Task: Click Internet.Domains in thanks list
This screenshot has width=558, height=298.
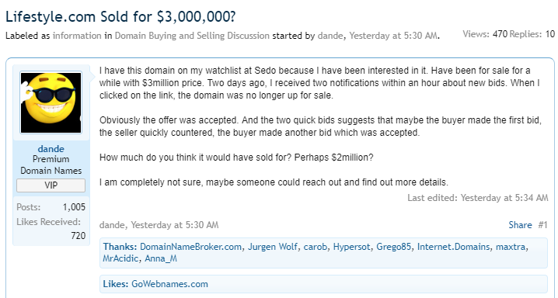Action: pyautogui.click(x=453, y=247)
